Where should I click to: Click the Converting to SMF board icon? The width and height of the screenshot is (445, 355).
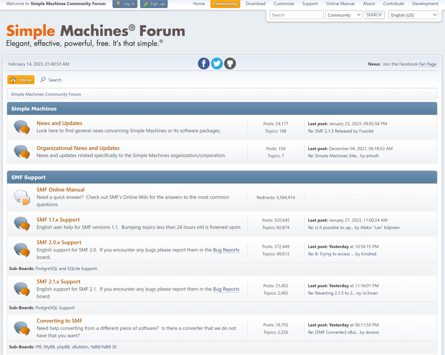22,328
